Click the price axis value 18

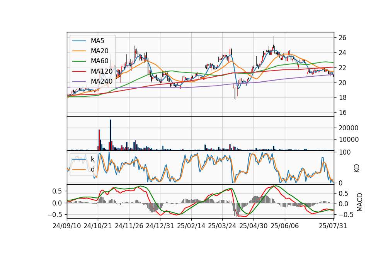[x=342, y=98]
